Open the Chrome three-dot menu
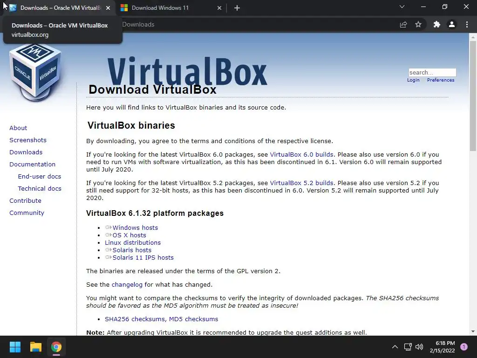The width and height of the screenshot is (477, 358). [x=467, y=24]
